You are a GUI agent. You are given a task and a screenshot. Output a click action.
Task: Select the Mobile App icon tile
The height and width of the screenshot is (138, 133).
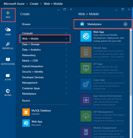86,52
